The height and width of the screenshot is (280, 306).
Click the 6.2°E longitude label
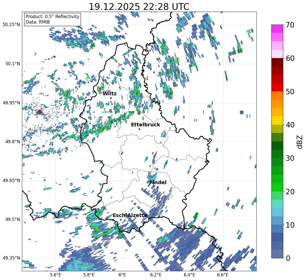coord(156,275)
